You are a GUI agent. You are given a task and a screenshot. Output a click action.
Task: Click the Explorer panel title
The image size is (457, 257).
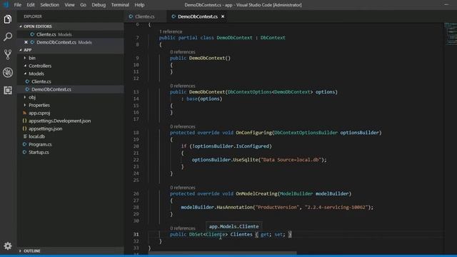pyautogui.click(x=33, y=16)
